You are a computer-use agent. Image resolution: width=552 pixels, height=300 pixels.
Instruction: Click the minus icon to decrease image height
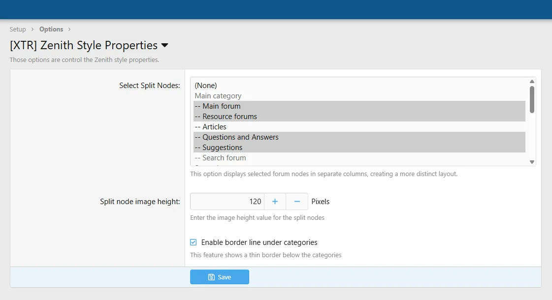coord(297,202)
